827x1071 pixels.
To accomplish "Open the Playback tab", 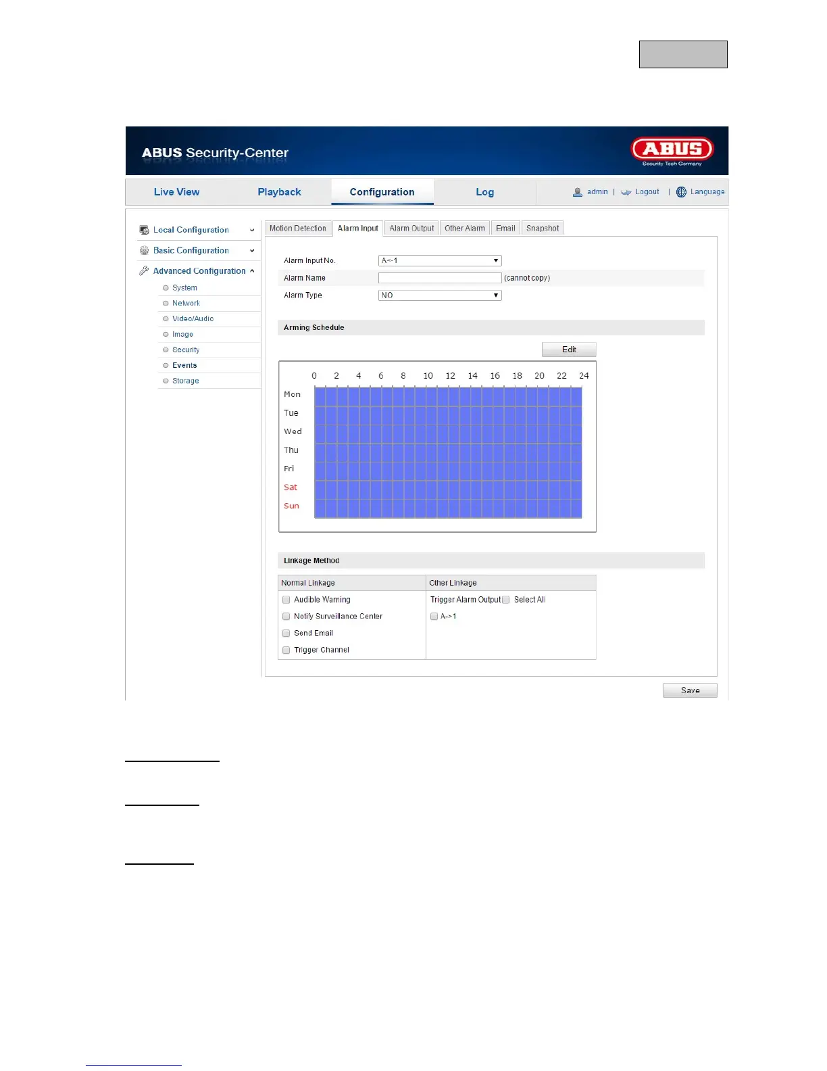I will click(279, 192).
